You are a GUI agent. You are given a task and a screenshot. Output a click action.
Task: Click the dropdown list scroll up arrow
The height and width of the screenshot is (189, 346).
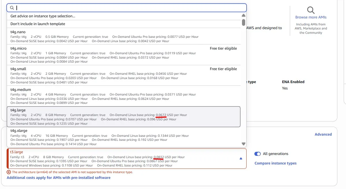coord(243,15)
